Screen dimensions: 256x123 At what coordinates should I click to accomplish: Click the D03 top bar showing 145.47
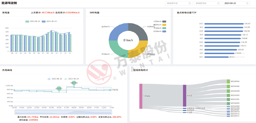click(x=224, y=24)
